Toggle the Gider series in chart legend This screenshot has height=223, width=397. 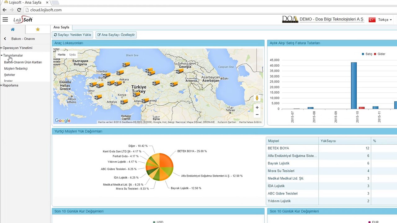pyautogui.click(x=380, y=54)
